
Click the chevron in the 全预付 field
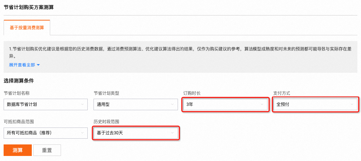tap(352, 105)
